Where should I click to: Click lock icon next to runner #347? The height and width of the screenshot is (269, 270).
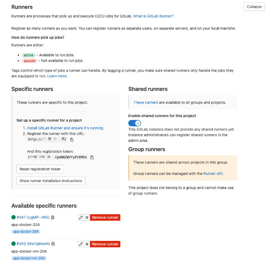click(x=53, y=217)
